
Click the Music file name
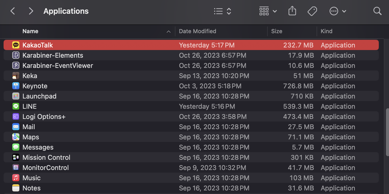[x=32, y=178]
